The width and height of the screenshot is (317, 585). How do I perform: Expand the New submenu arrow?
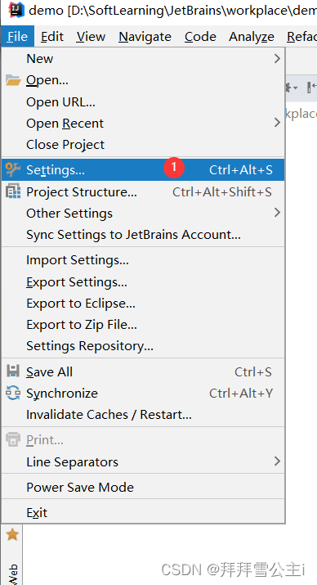click(277, 59)
